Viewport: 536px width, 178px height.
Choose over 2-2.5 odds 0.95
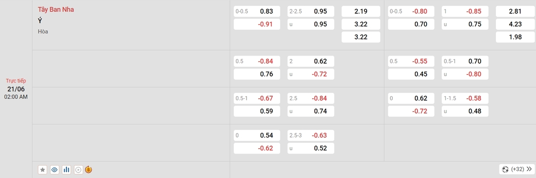(310, 12)
